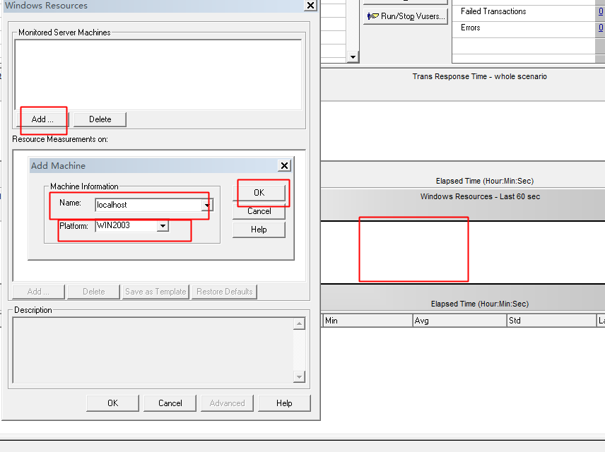Click Elapsed Time label under Trans Response graph
The image size is (605, 452).
coord(485,181)
